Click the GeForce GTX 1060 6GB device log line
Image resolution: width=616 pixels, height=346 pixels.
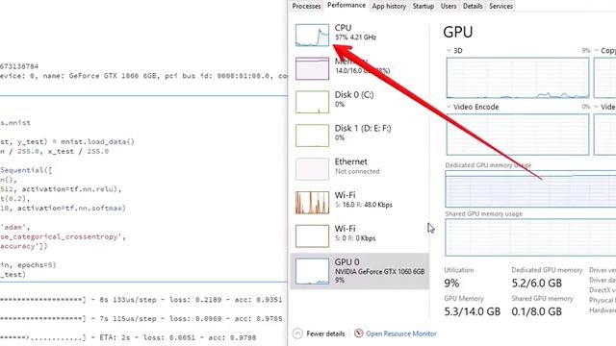coord(143,76)
